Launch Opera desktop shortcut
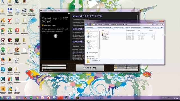This screenshot has height=101, width=180. coord(17,30)
